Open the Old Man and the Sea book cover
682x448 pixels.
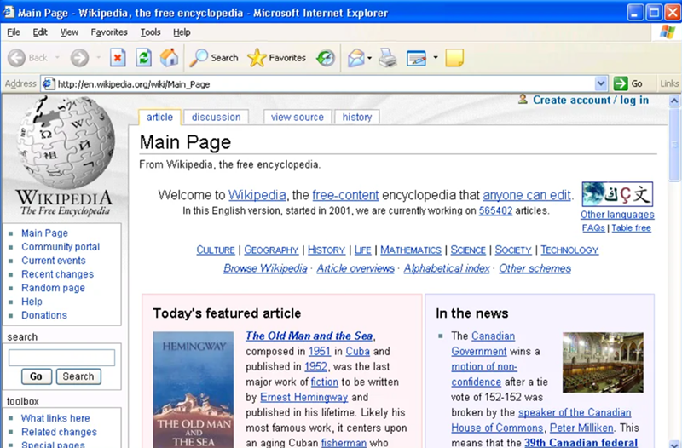194,390
